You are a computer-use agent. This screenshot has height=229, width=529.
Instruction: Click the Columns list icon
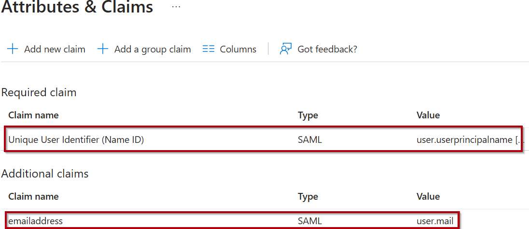click(209, 49)
